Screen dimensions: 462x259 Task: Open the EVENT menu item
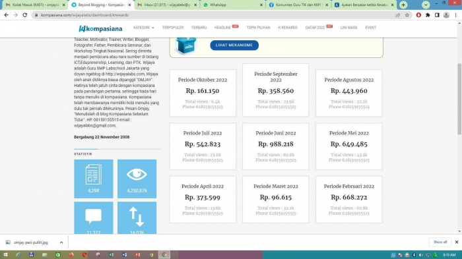[370, 28]
